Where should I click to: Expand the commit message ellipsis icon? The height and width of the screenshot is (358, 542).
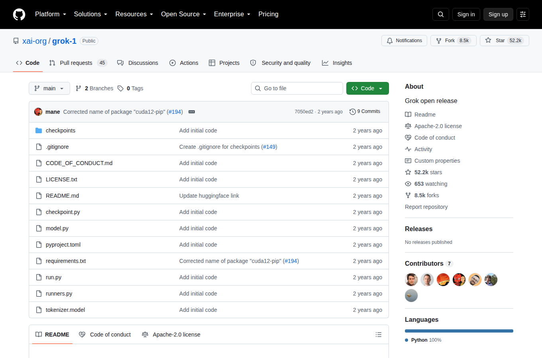tap(192, 112)
